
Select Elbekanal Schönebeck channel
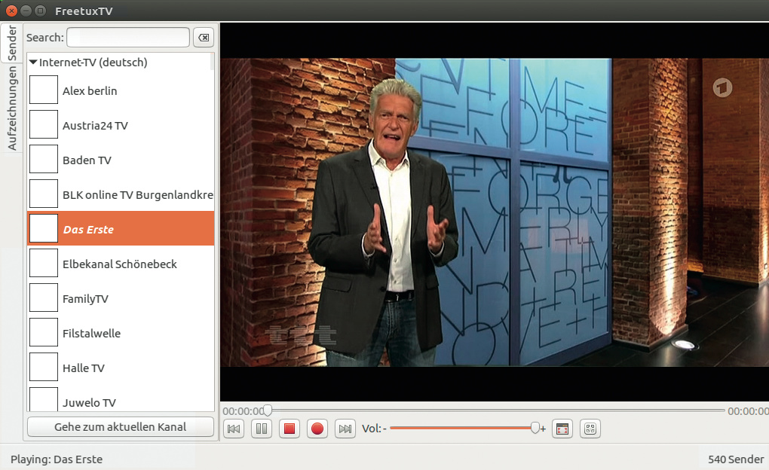click(119, 264)
